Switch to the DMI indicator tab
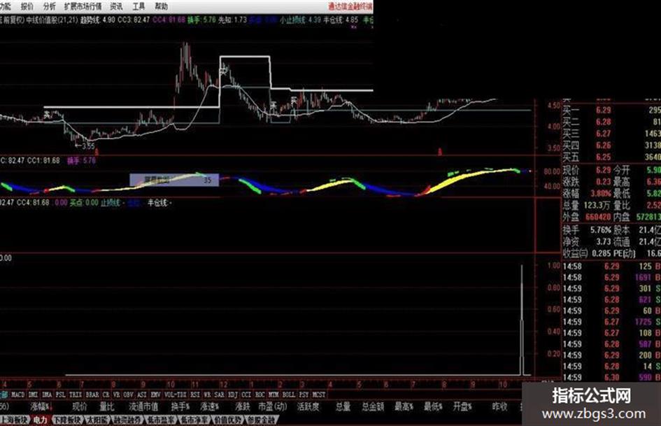Image resolution: width=661 pixels, height=426 pixels. 33,395
